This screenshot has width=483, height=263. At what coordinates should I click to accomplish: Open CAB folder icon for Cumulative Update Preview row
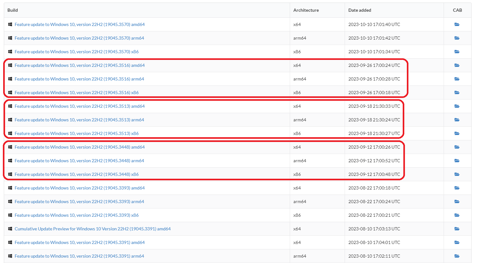(x=457, y=229)
